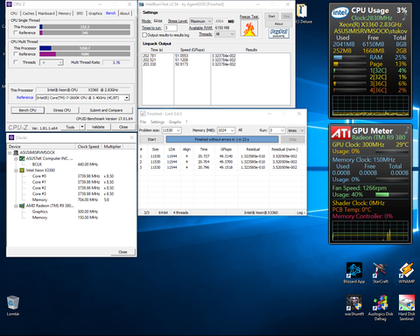
Task: Click the IntelBurnTest title bar icon
Action: coord(142,4)
